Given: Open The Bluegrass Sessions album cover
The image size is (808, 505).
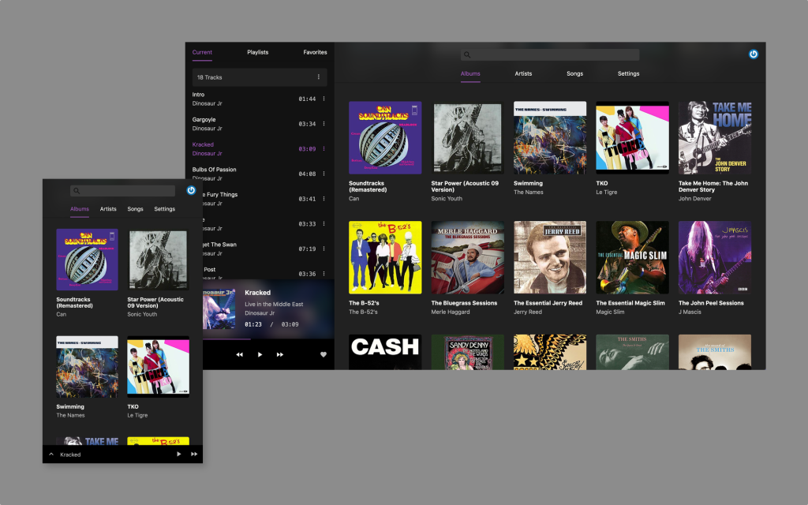Looking at the screenshot, I should point(468,257).
